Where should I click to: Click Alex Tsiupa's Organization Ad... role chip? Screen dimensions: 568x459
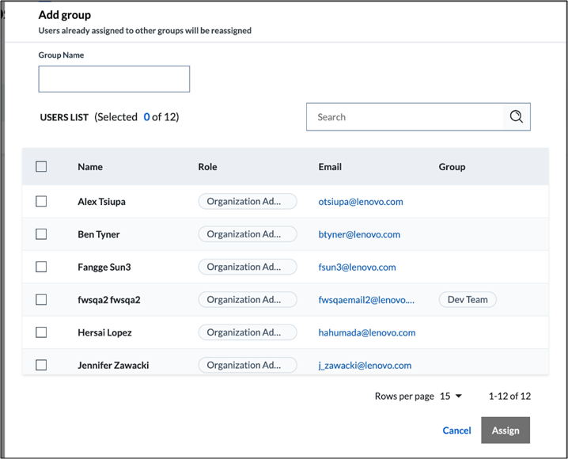(x=248, y=202)
